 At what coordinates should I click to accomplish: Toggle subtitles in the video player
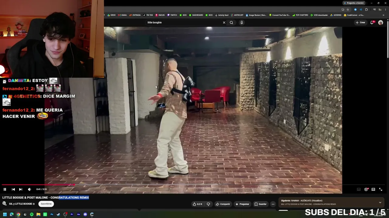coord(359,189)
